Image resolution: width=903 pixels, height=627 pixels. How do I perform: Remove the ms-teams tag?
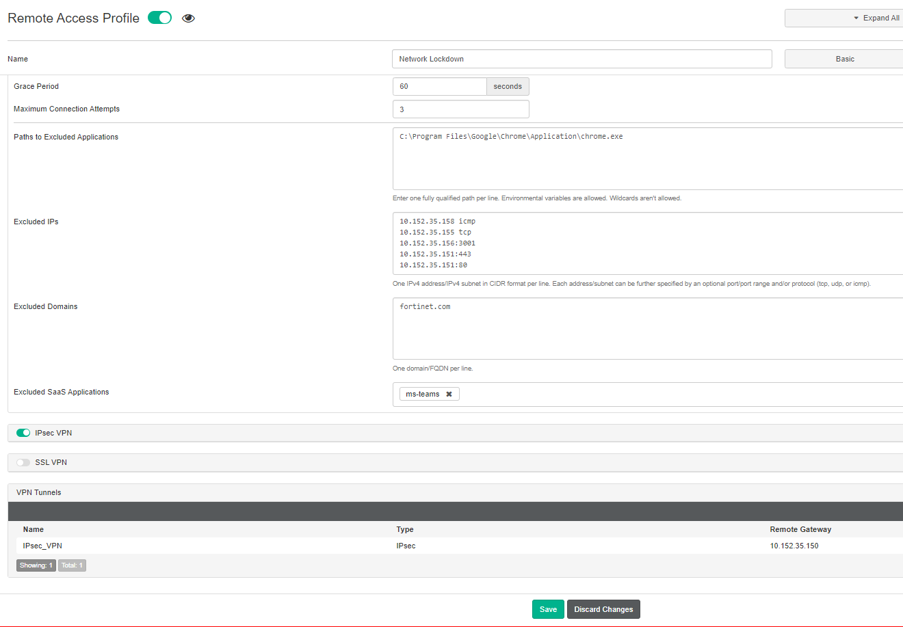coord(449,394)
